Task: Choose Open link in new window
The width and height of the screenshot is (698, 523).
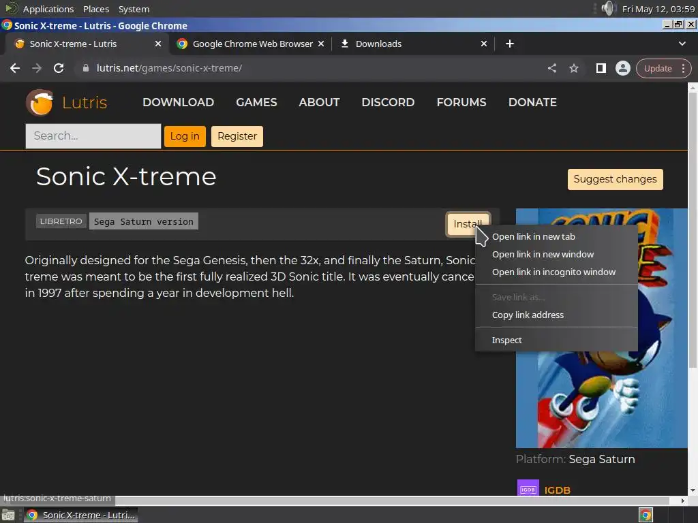Action: [x=556, y=255]
